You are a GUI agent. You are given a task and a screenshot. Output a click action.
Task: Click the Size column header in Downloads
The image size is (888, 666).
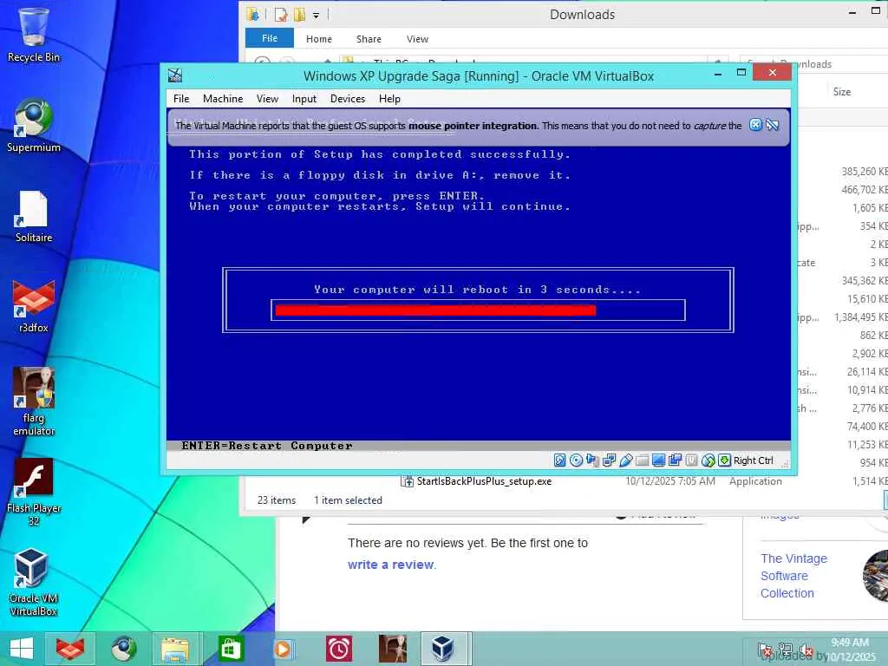coord(841,91)
